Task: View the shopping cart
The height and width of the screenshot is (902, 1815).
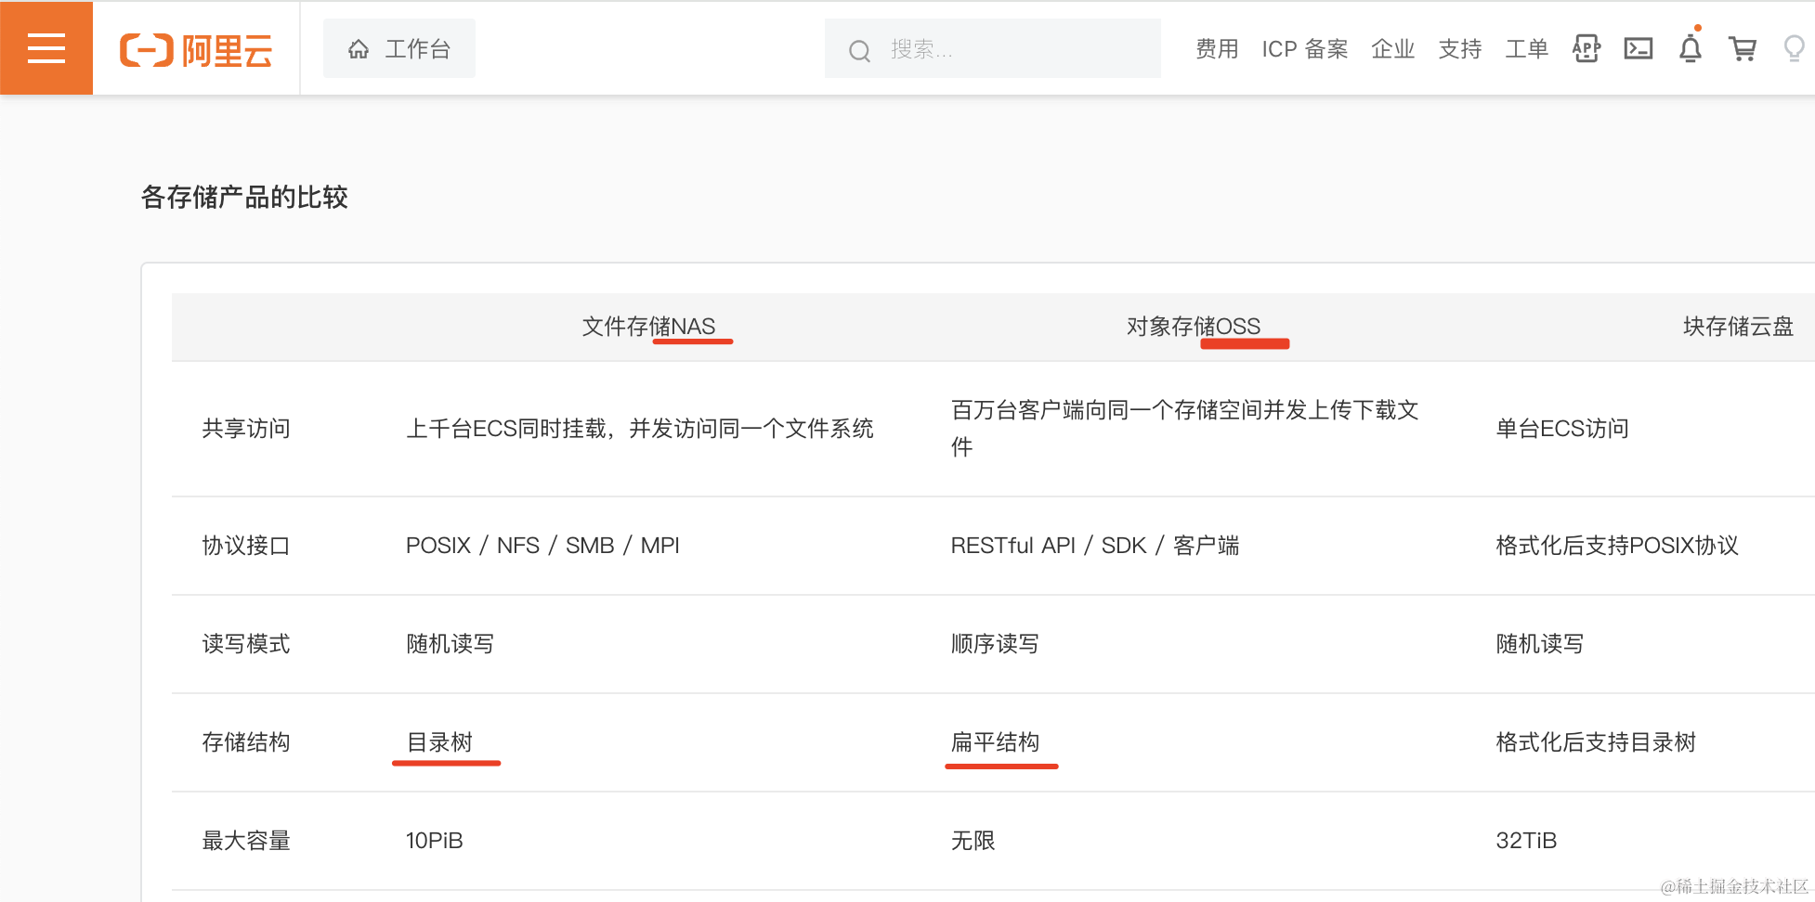Action: click(x=1743, y=49)
